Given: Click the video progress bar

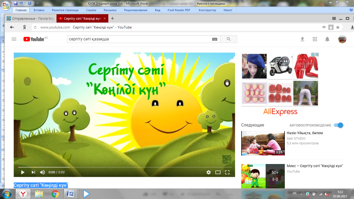Looking at the screenshot, I should tap(124, 167).
